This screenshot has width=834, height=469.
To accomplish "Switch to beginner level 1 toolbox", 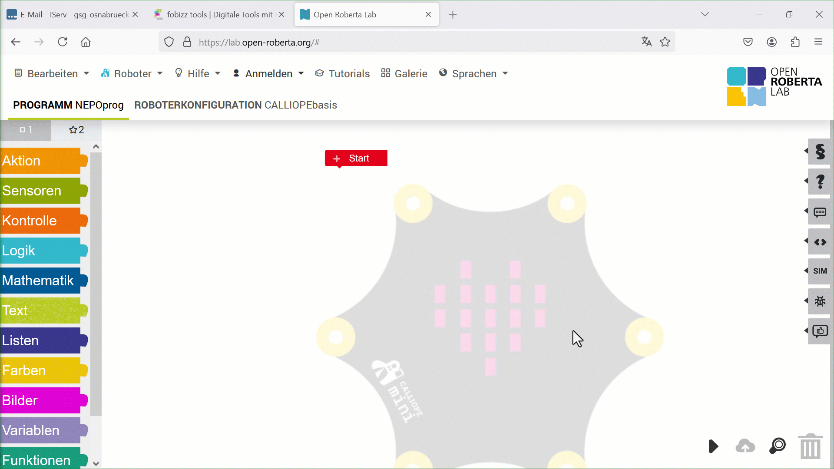I will coord(26,130).
